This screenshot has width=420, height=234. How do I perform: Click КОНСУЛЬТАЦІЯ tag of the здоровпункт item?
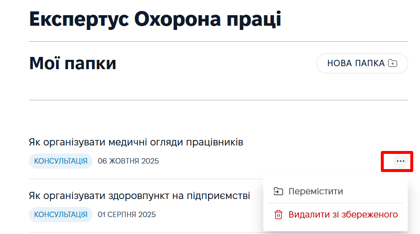coord(61,215)
